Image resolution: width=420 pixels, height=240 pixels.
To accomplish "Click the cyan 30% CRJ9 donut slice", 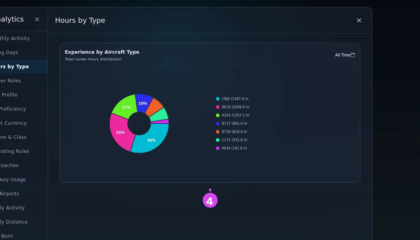I will 151,139.
